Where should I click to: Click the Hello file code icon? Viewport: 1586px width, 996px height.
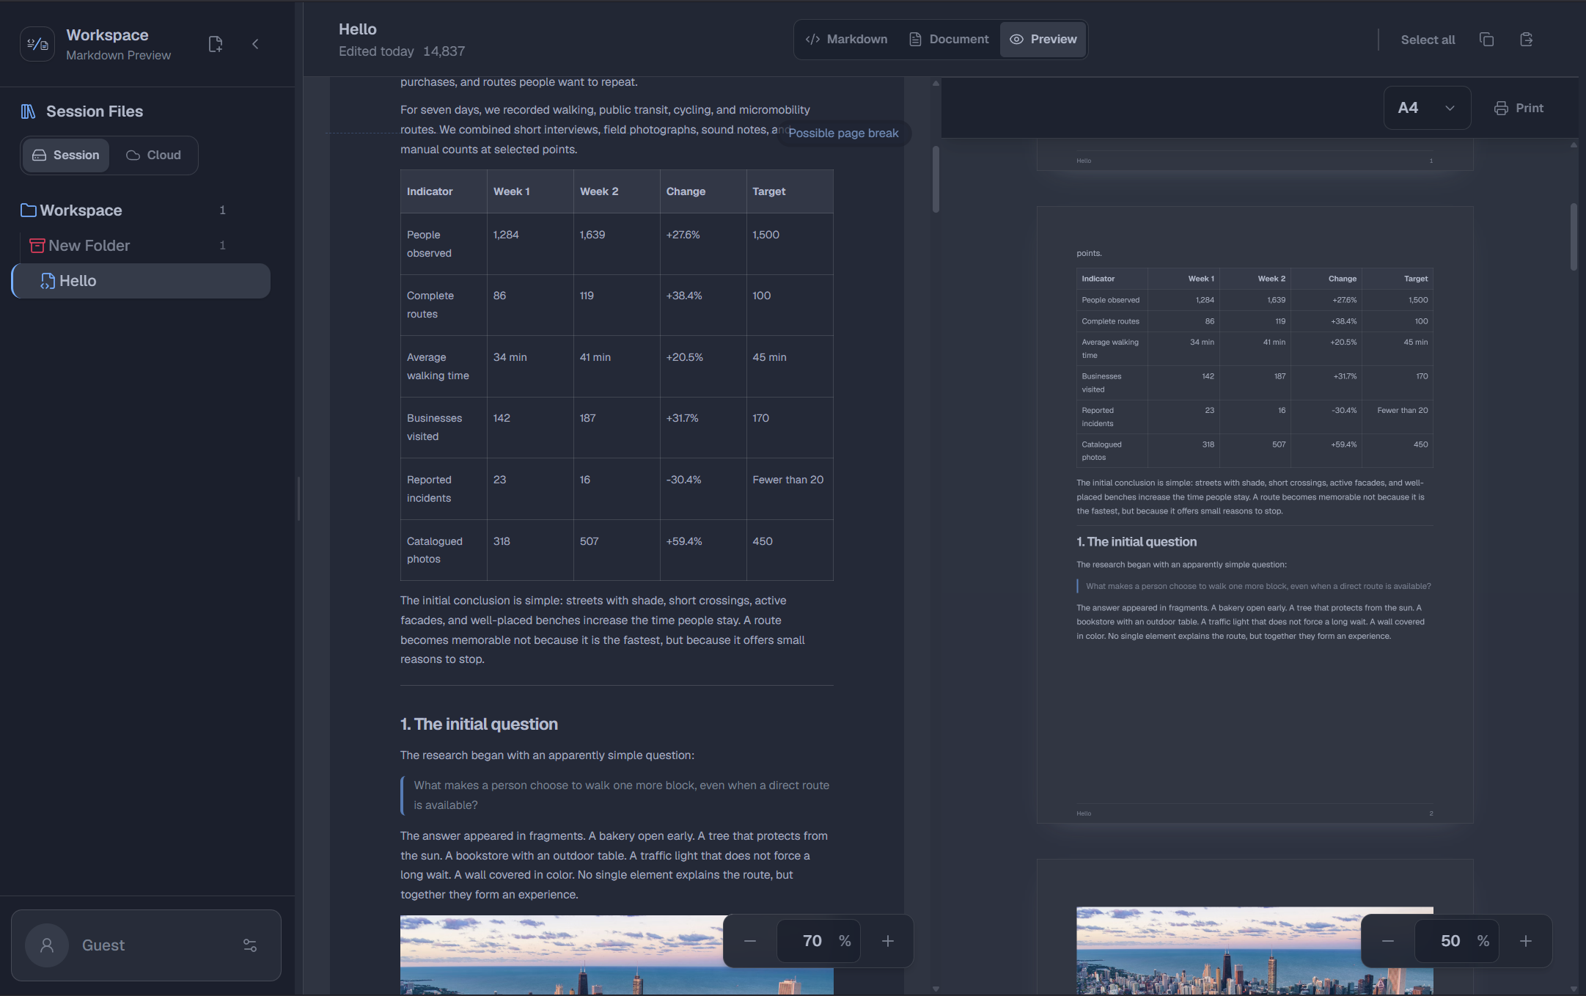[x=48, y=281]
